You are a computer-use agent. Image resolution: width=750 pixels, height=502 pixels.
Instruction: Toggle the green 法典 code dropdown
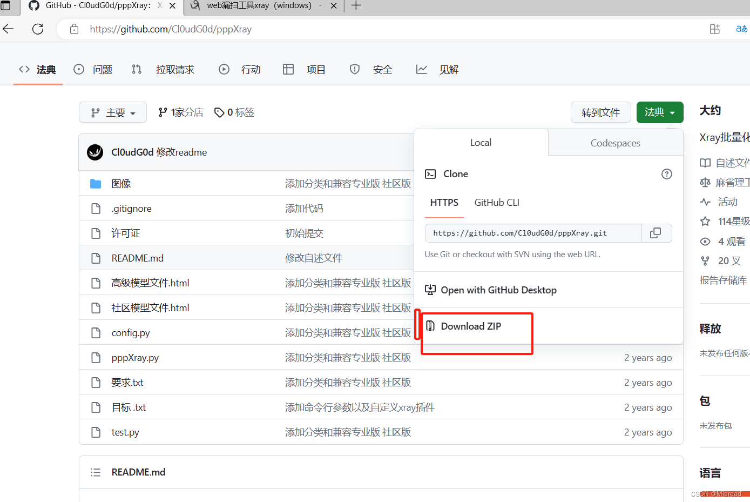[660, 112]
